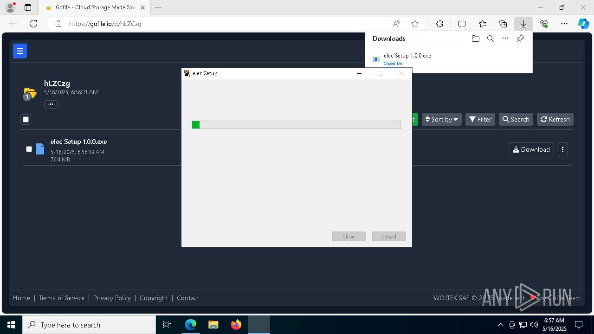Screen dimensions: 594x334
Task: Open the tab actions menu icon
Action: [28, 7]
